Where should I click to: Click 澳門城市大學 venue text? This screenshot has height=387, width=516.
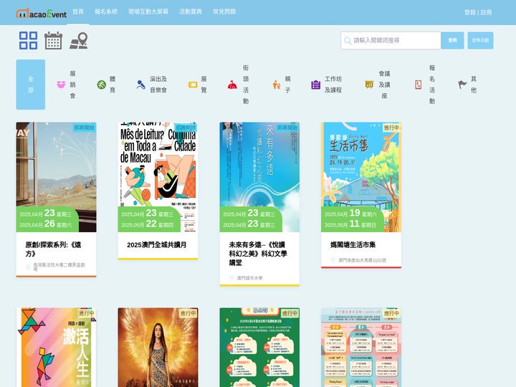coord(250,278)
